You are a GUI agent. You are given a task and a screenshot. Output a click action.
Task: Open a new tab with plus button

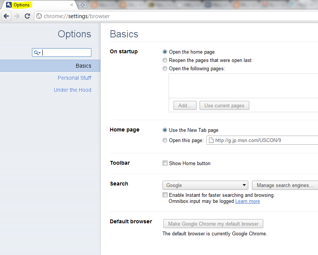[83, 5]
